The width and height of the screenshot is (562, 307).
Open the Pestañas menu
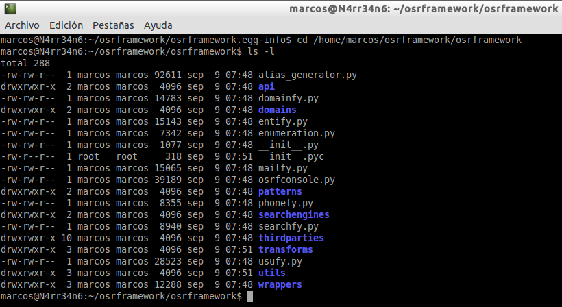click(113, 25)
